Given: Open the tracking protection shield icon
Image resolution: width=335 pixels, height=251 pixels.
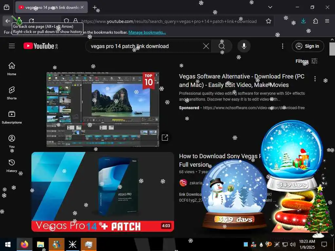Looking at the screenshot, I should pos(66,21).
